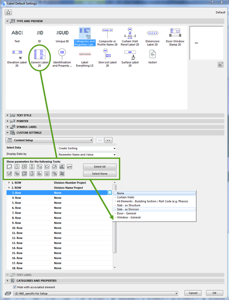Select Categories and Properties Label type

pyautogui.click(x=85, y=36)
